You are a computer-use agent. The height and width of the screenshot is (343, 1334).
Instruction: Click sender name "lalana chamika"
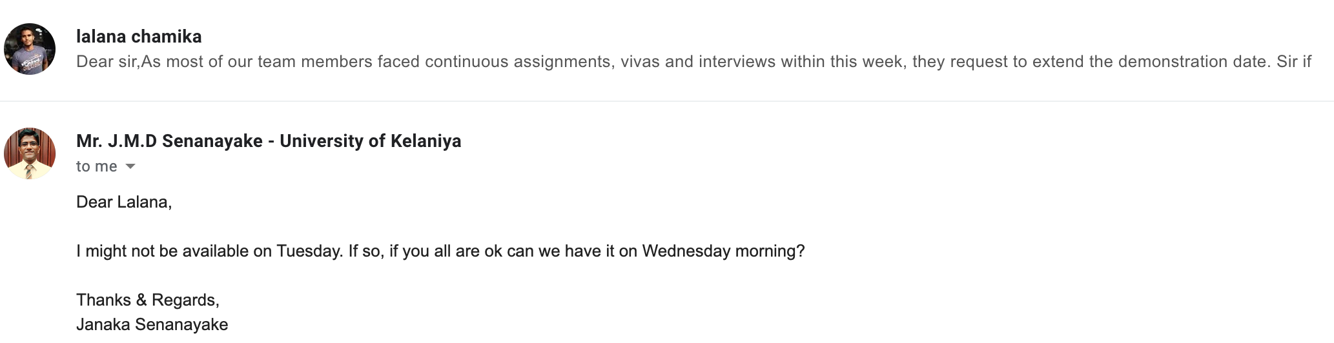click(x=139, y=36)
